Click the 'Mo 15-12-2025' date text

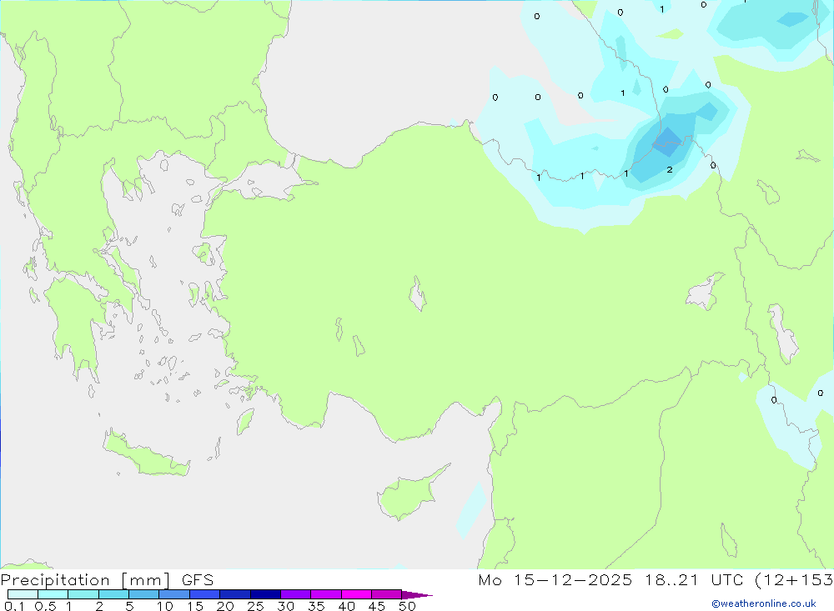tap(555, 580)
